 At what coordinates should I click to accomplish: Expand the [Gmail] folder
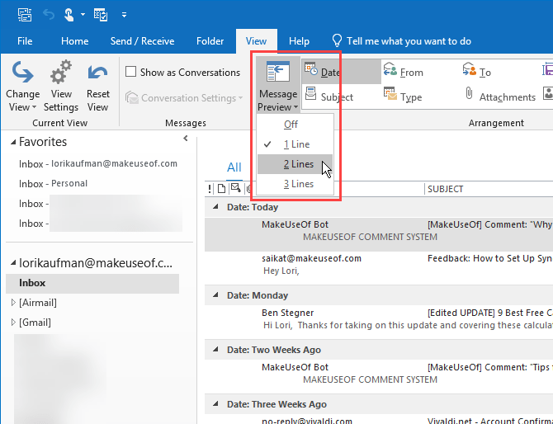pos(13,323)
